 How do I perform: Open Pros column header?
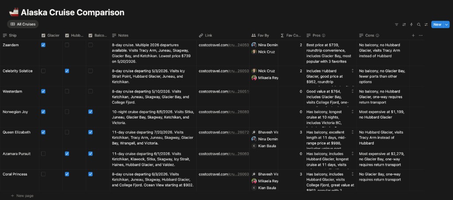pos(330,35)
